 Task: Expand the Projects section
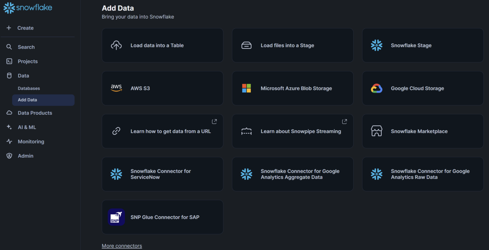pyautogui.click(x=28, y=61)
